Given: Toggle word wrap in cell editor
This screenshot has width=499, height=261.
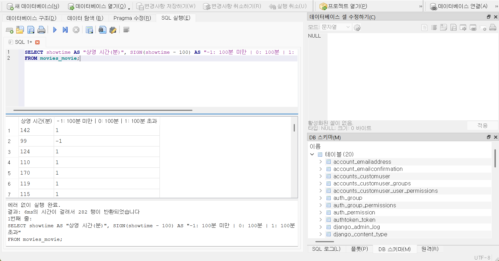Looking at the screenshot, I should (434, 28).
